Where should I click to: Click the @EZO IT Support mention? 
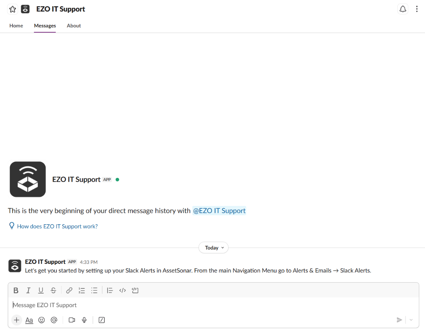click(x=219, y=211)
